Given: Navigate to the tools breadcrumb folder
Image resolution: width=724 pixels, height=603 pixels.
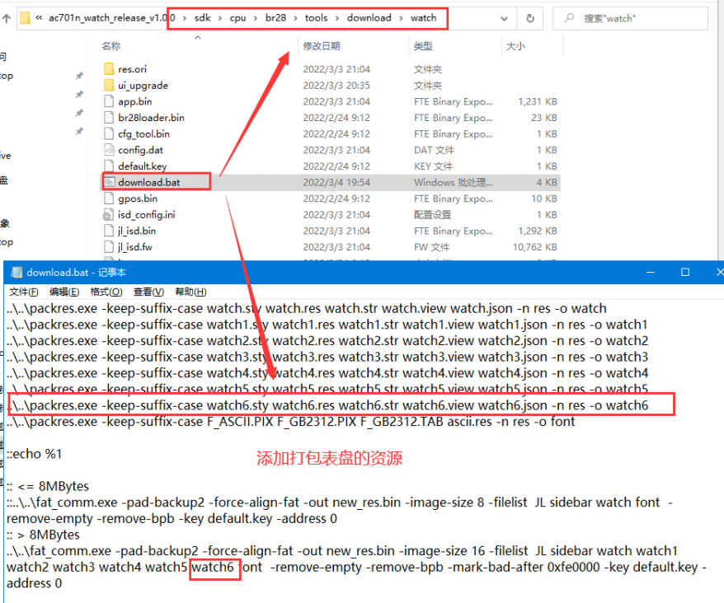Looking at the screenshot, I should pyautogui.click(x=317, y=18).
